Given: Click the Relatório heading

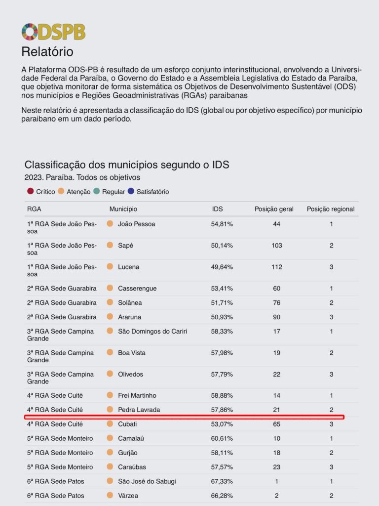Looking at the screenshot, I should pos(47,51).
